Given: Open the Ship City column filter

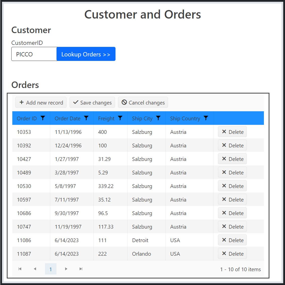Looking at the screenshot, I should tap(158, 118).
